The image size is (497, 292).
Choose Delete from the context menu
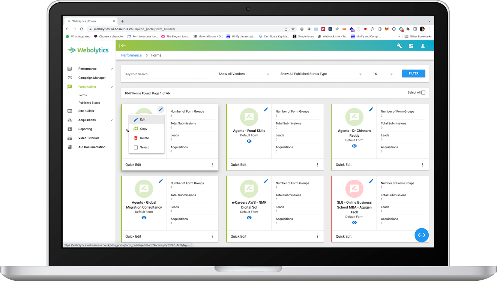click(144, 138)
